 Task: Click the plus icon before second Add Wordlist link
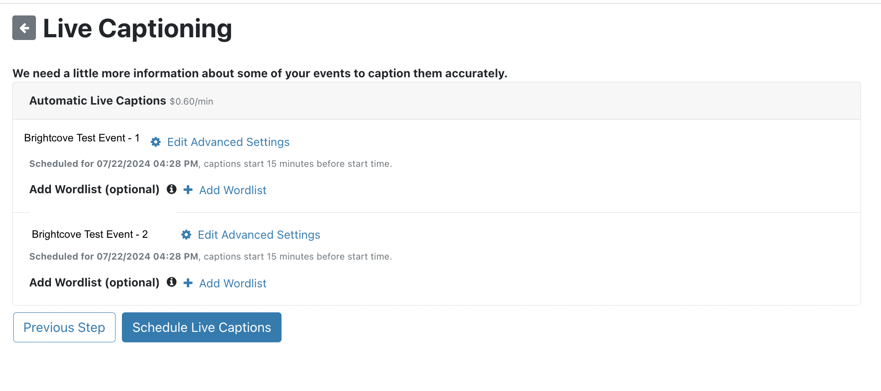(188, 283)
